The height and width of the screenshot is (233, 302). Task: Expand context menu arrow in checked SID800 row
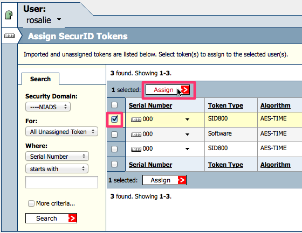[187, 119]
